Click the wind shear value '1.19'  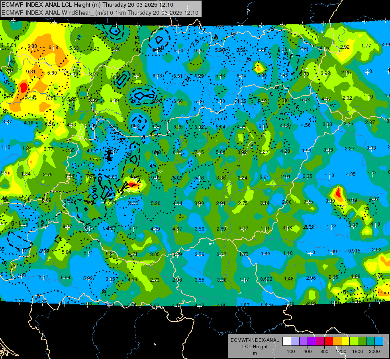368,97
